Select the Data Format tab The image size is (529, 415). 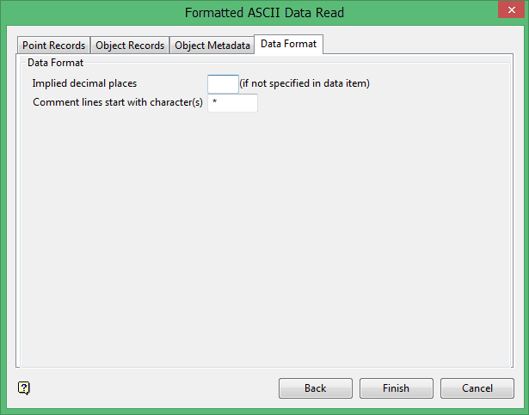(x=288, y=44)
